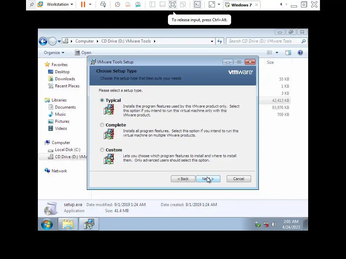The image size is (346, 259).
Task: Toggle the thumbnail bar view icon
Action: 163,4
